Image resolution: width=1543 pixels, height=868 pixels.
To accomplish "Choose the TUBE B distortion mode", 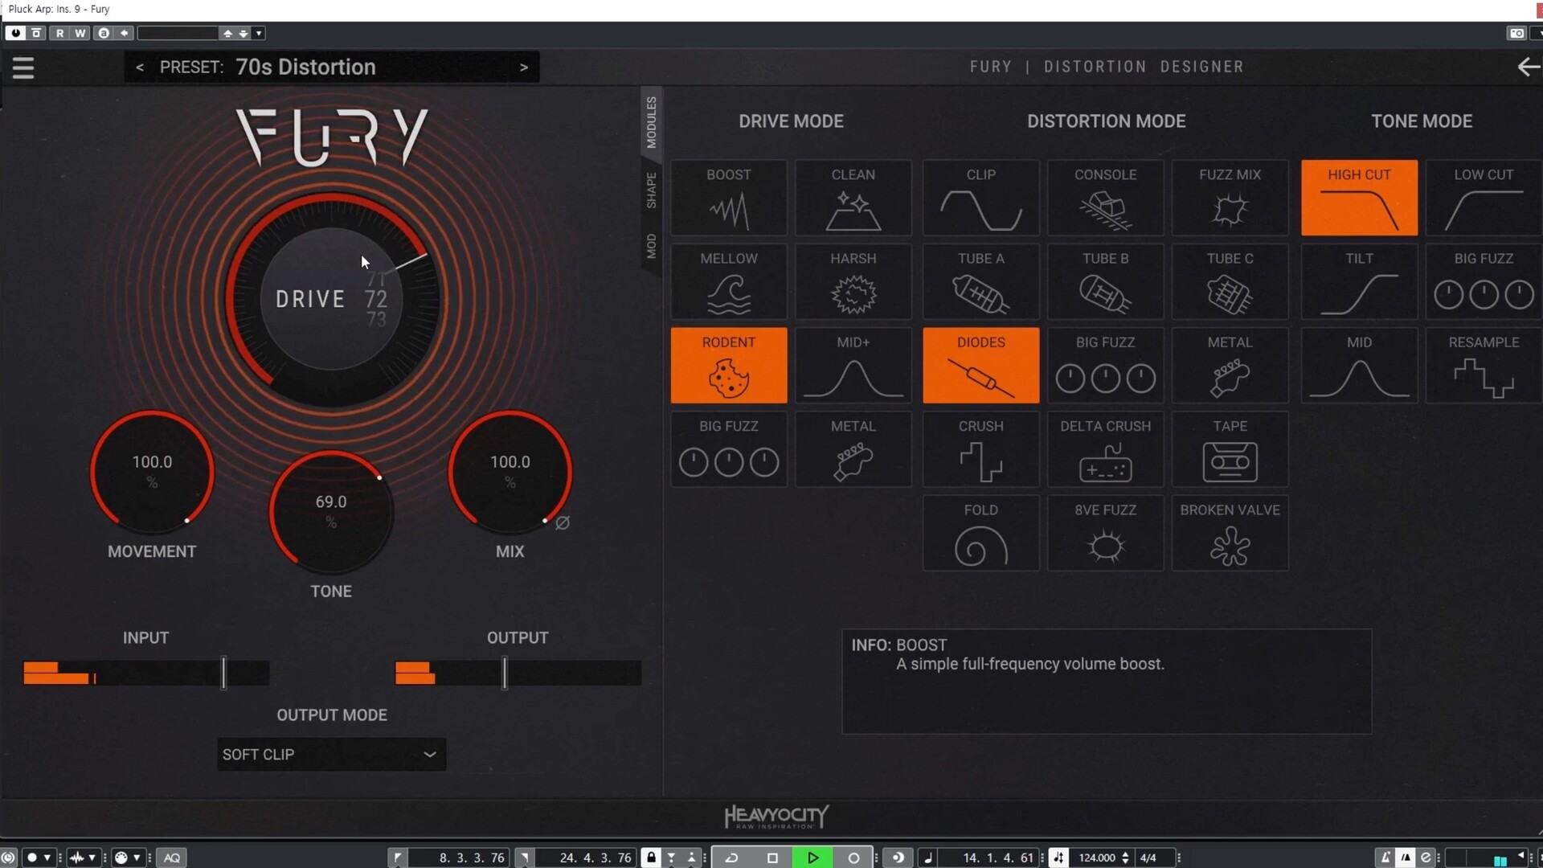I will point(1105,281).
